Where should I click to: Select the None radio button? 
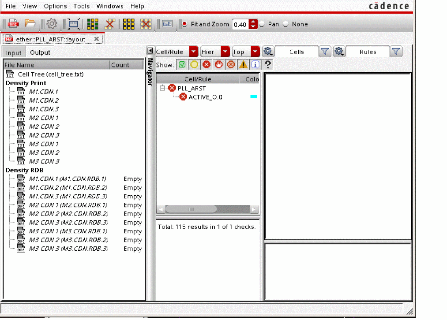click(x=285, y=24)
